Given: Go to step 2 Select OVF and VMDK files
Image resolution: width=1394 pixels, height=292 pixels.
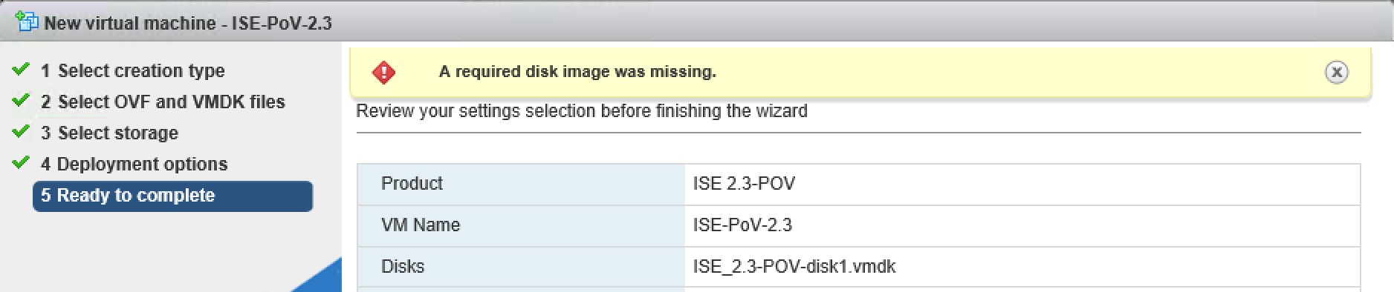Looking at the screenshot, I should pyautogui.click(x=163, y=102).
